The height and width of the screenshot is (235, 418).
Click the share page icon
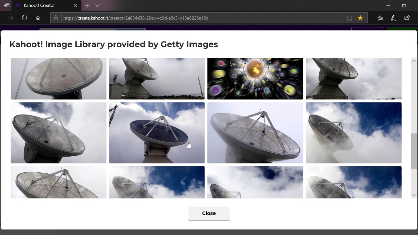pyautogui.click(x=407, y=18)
